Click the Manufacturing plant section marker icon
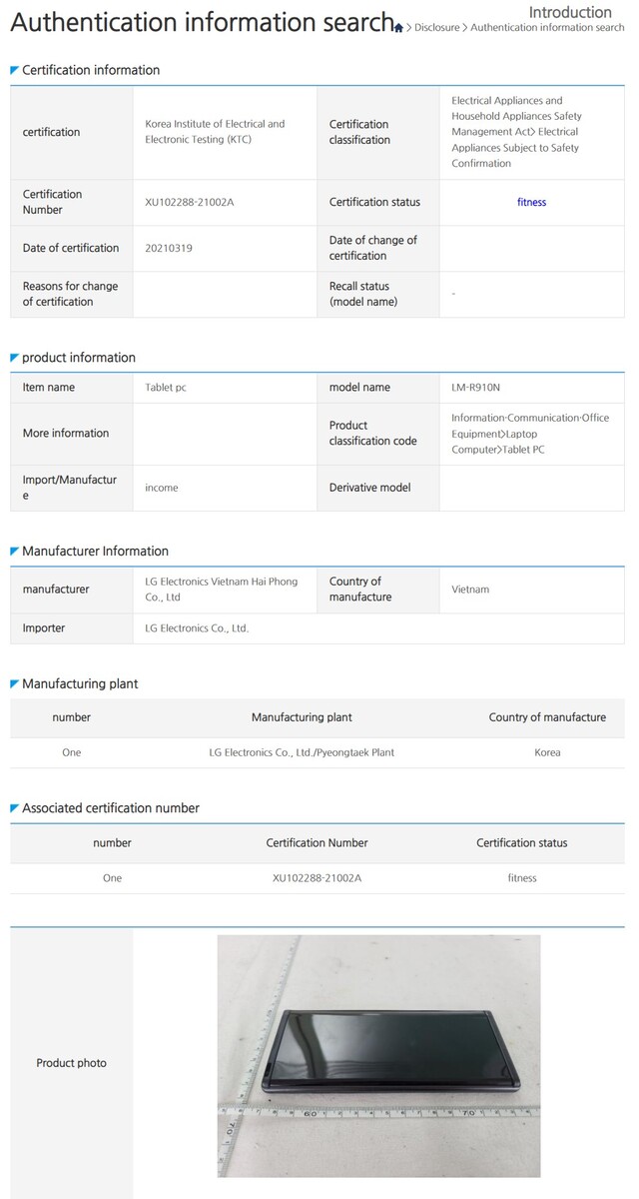 (14, 683)
